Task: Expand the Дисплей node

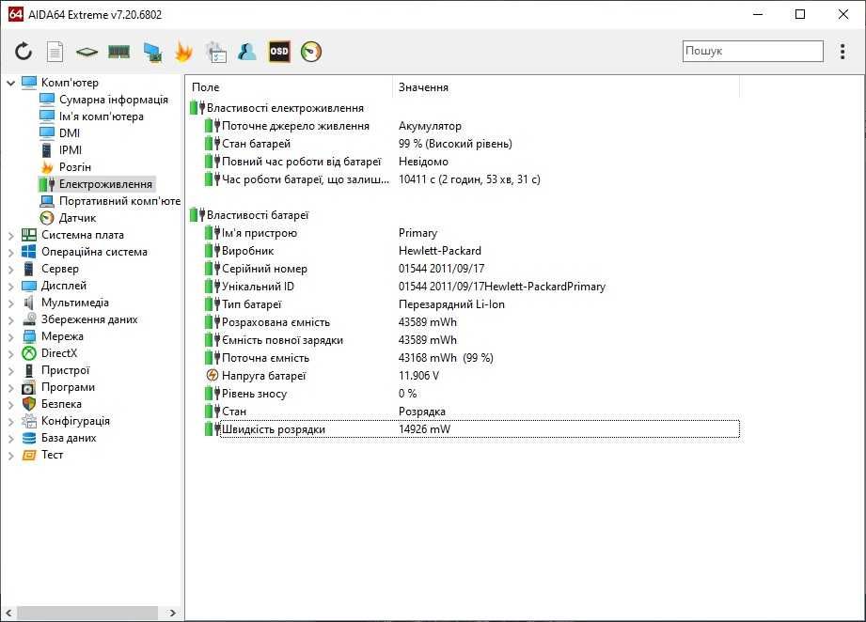Action: tap(11, 287)
